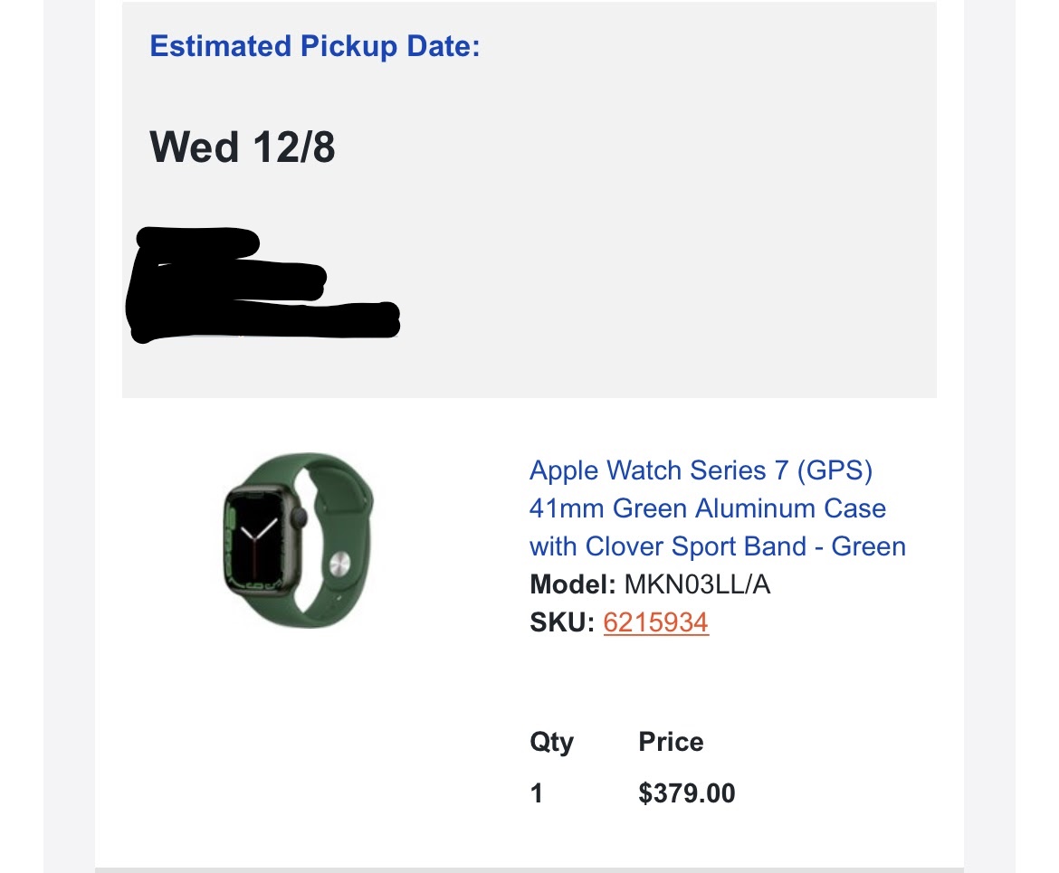Select the Wed 12/8 pickup date text
This screenshot has height=873, width=1059.
[x=242, y=147]
